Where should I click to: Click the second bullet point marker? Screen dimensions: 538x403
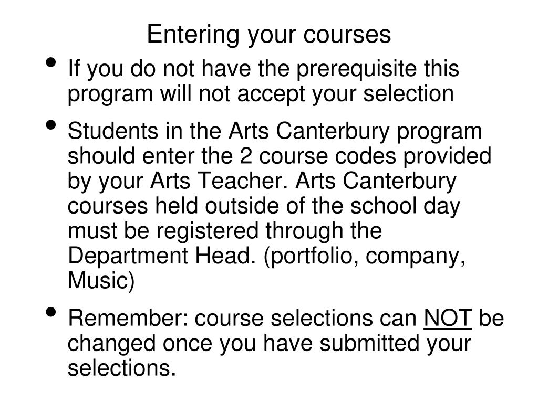[50, 125]
